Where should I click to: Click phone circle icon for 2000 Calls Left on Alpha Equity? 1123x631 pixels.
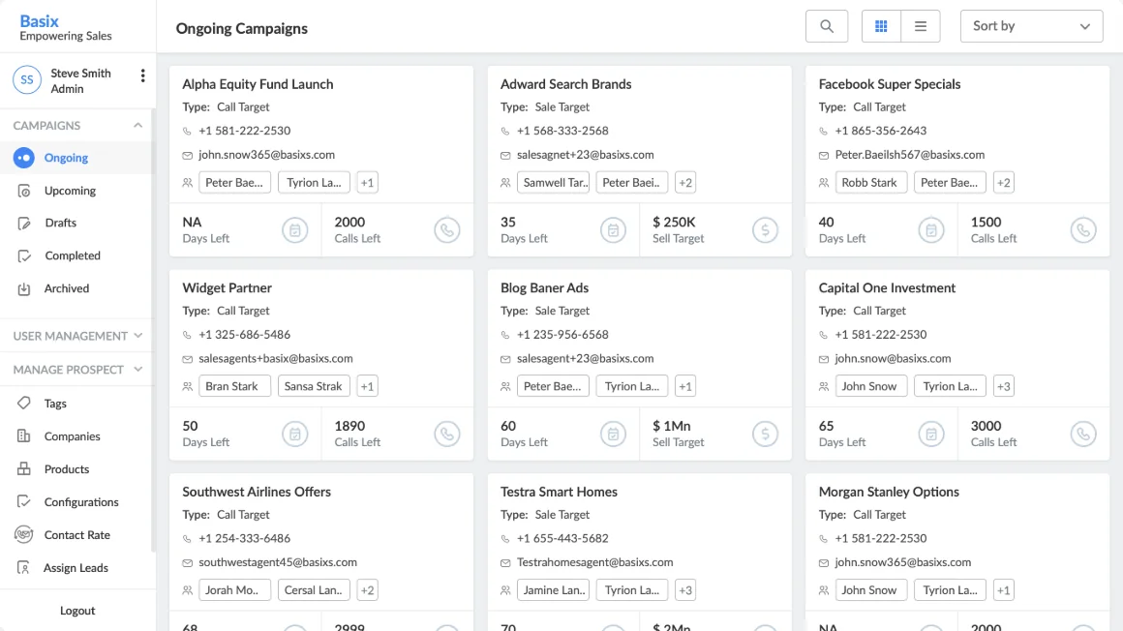pos(447,230)
